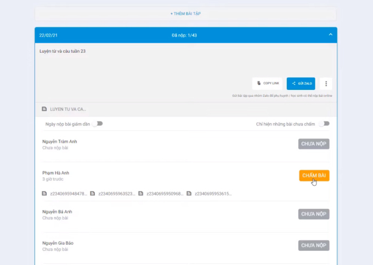373x265 pixels.
Task: Open the three-dot more options menu
Action: click(326, 84)
